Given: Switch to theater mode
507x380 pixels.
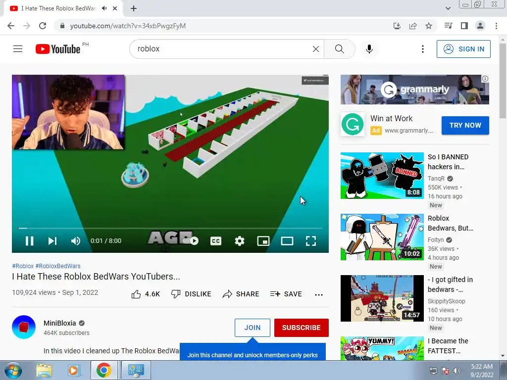Looking at the screenshot, I should click(x=287, y=241).
